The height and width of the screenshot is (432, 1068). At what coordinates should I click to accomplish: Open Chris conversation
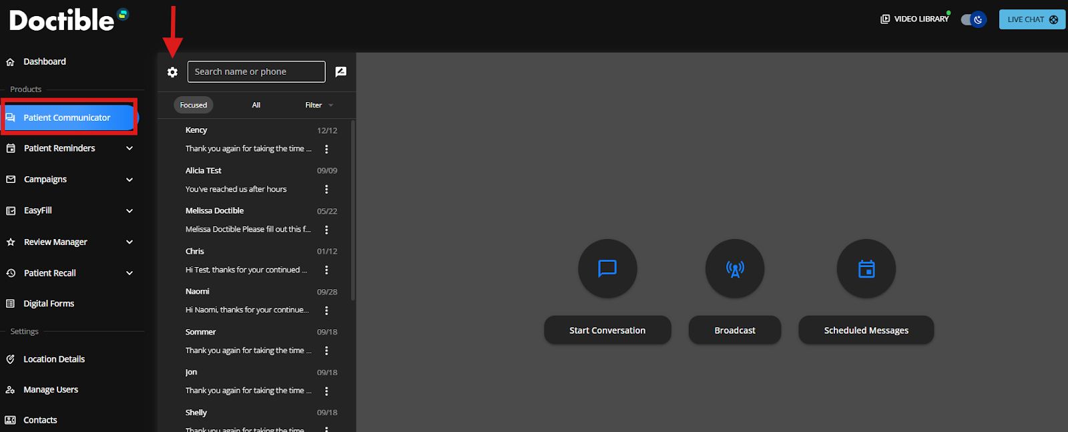[x=256, y=261]
